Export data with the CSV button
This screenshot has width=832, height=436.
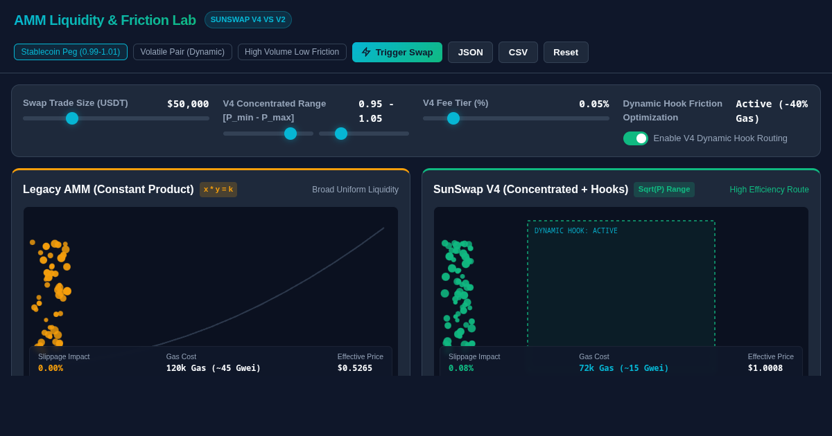(x=518, y=52)
